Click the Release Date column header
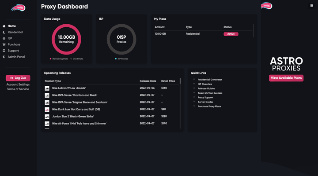The height and width of the screenshot is (176, 318). [x=148, y=81]
